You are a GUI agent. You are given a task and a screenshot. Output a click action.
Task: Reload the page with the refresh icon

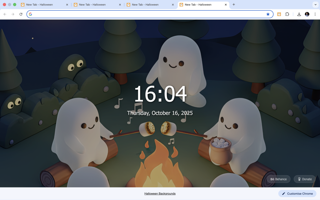click(21, 14)
